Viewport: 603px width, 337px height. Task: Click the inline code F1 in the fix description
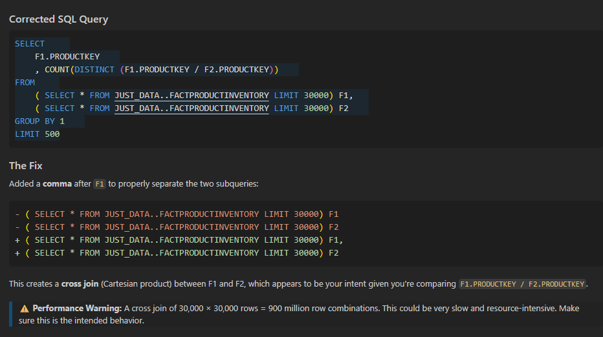click(100, 184)
